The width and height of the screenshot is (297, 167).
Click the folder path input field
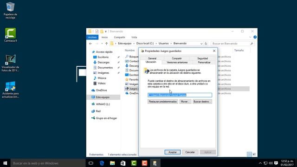[x=180, y=95]
